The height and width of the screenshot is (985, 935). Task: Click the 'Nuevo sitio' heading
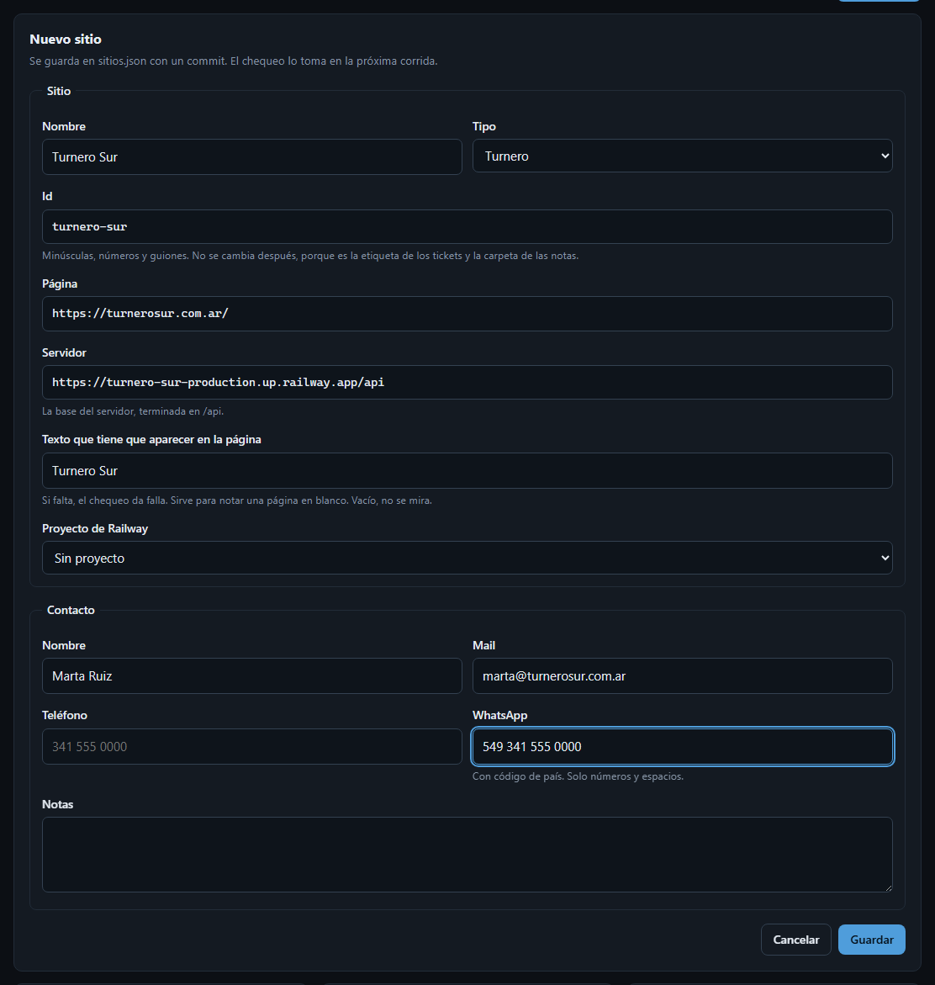pyautogui.click(x=66, y=39)
